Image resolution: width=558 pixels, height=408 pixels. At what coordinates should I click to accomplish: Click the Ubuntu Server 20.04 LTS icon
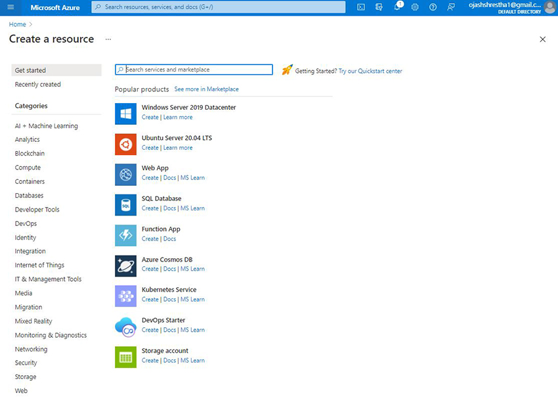tap(125, 143)
